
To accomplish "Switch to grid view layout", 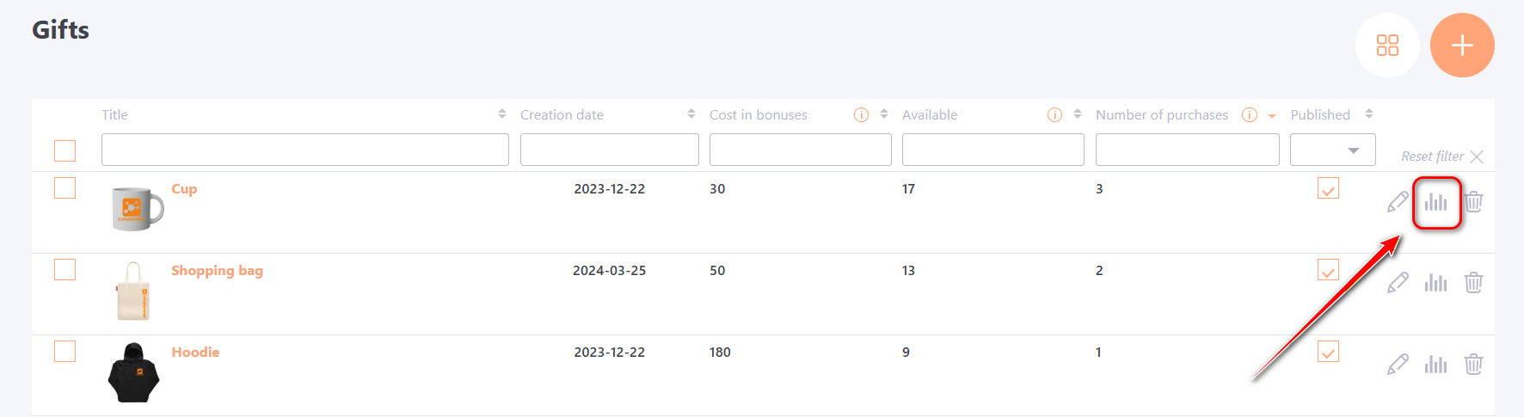I will point(1387,46).
